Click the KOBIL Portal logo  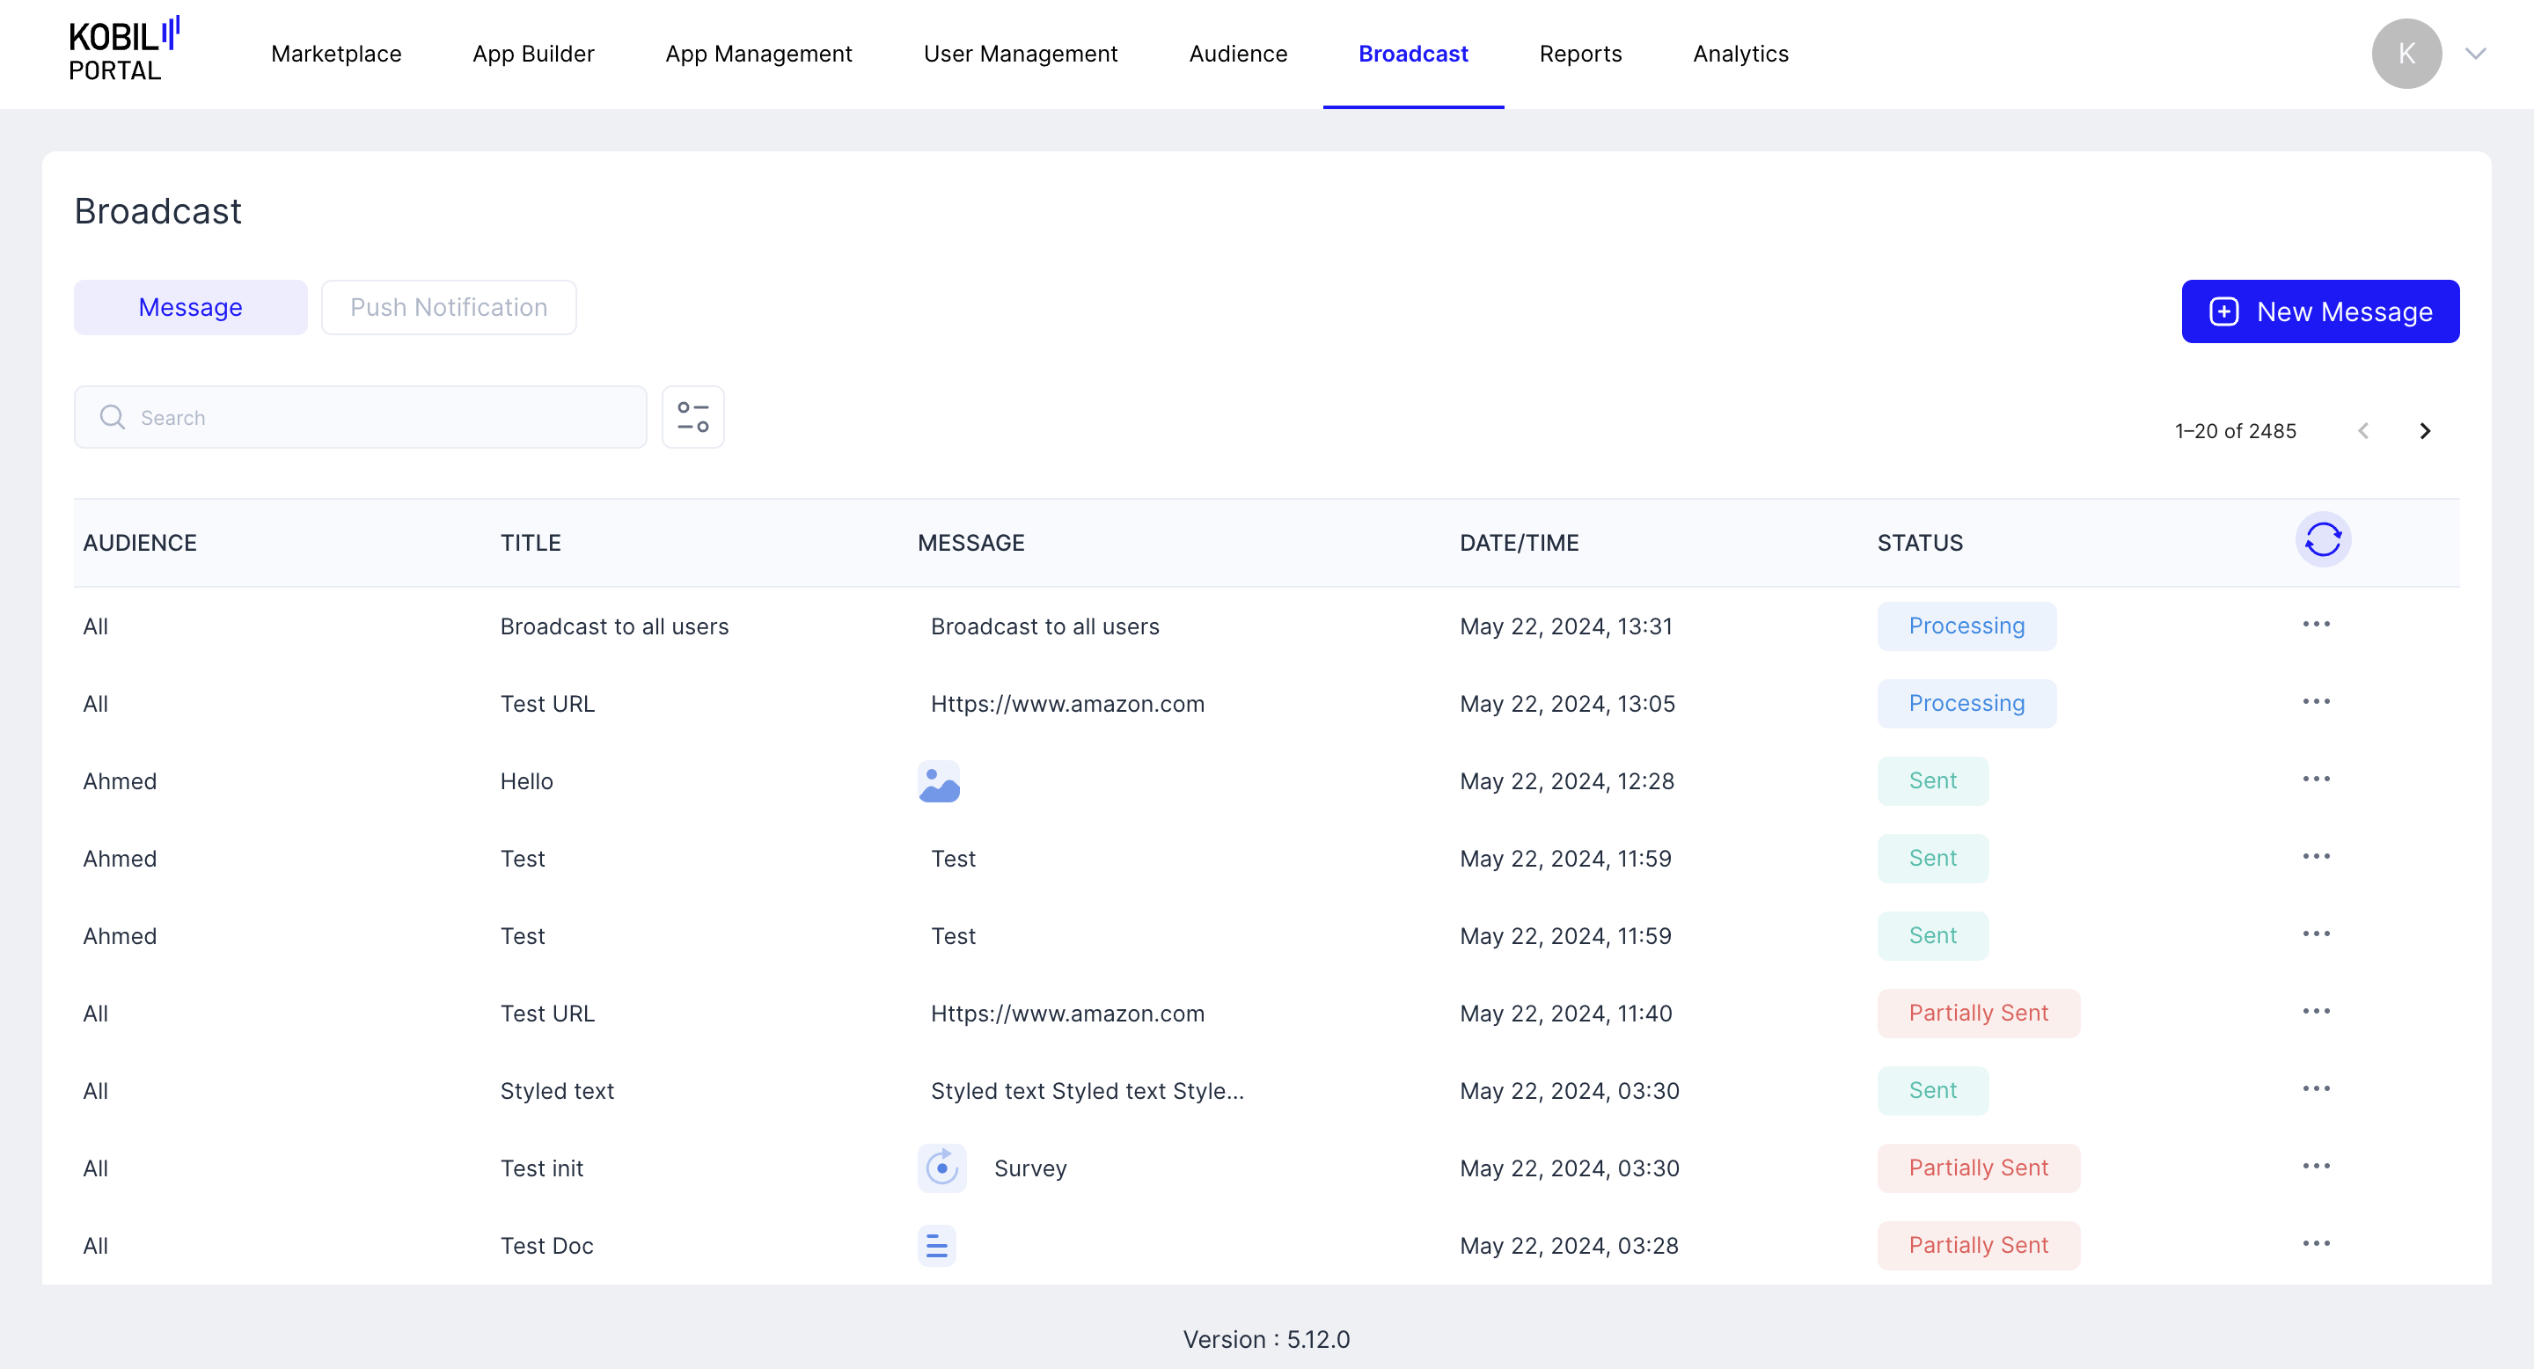(123, 51)
